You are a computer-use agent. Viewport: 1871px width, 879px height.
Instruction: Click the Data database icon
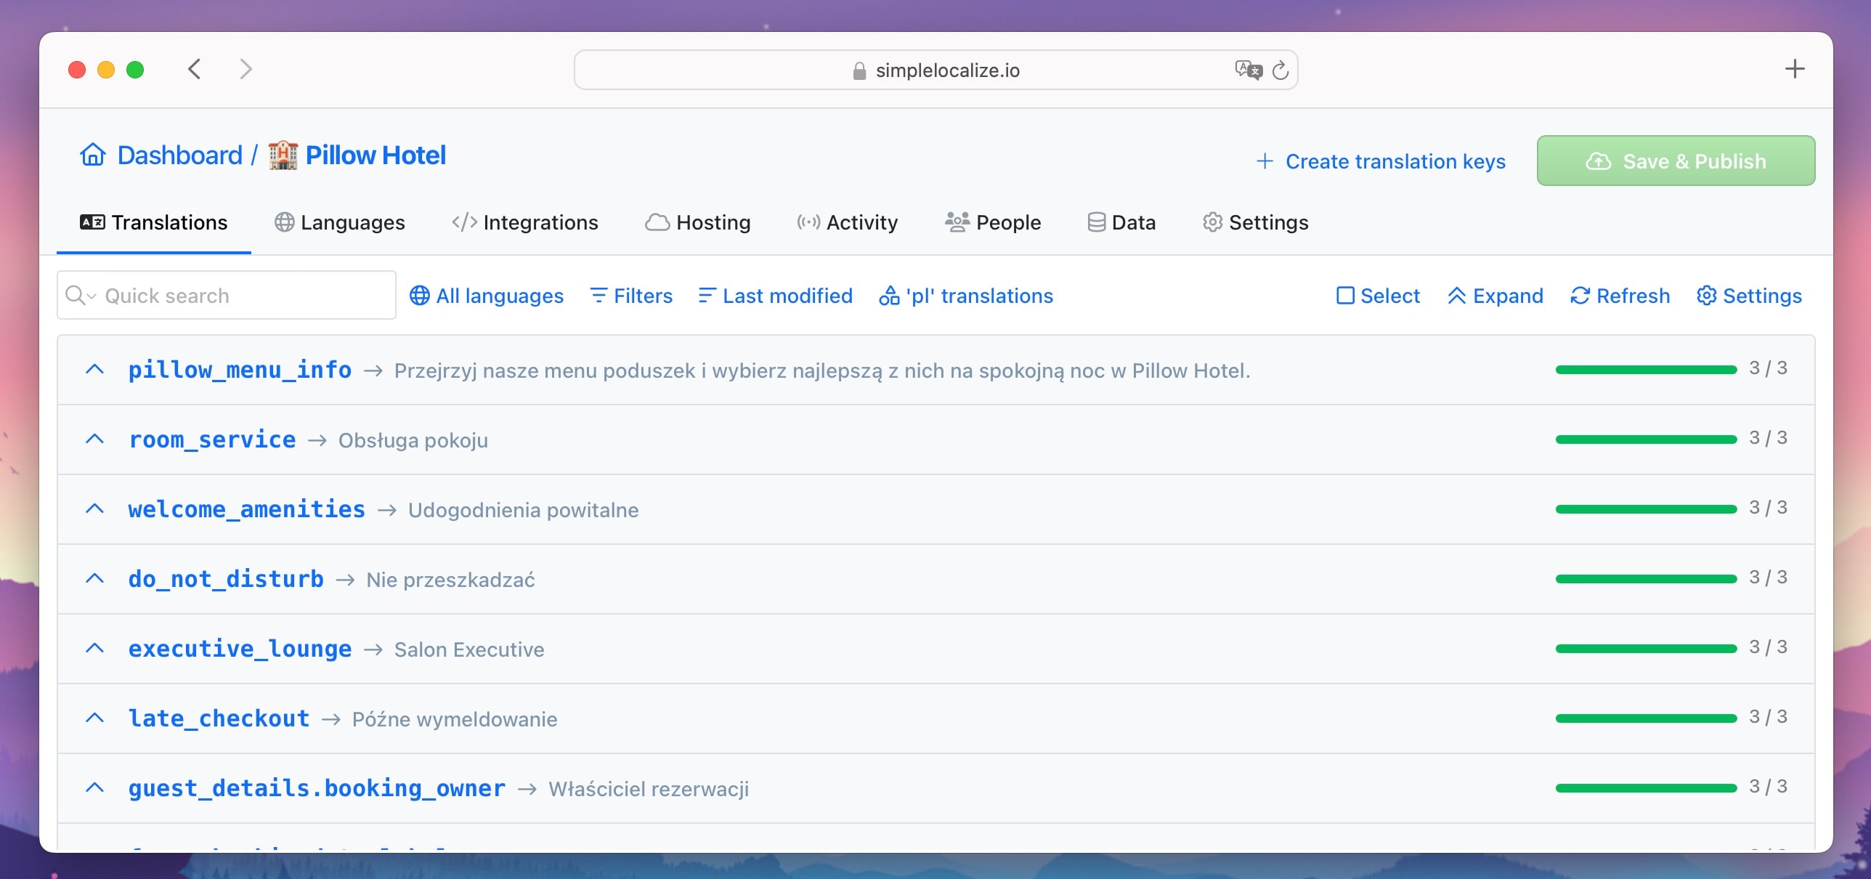1096,222
